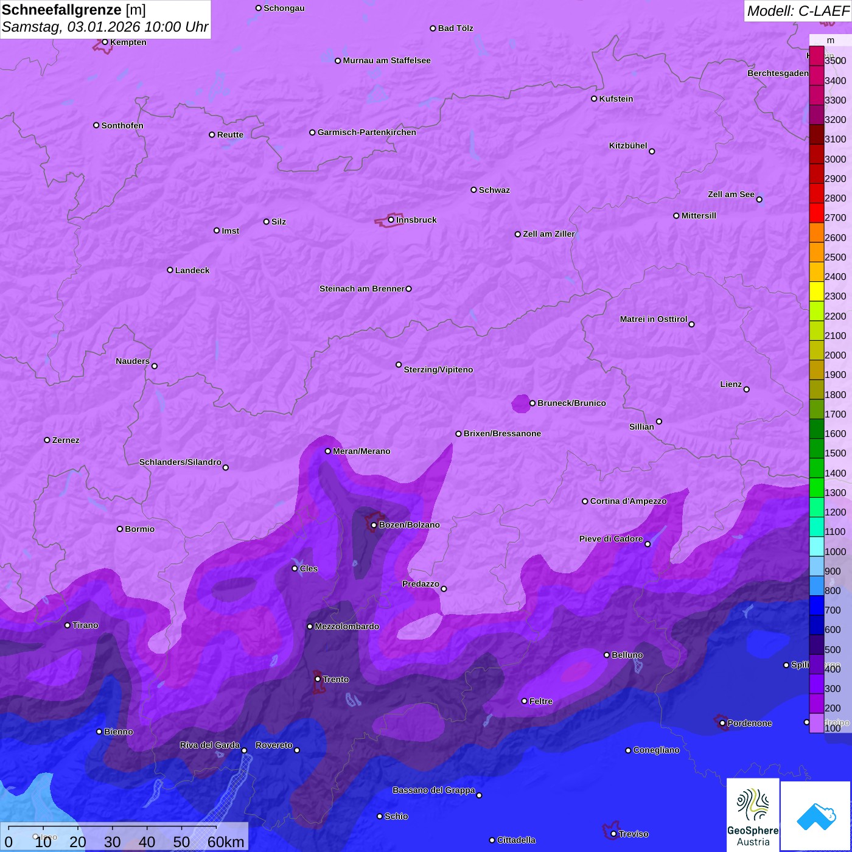Click the '60km' scale label

(226, 842)
